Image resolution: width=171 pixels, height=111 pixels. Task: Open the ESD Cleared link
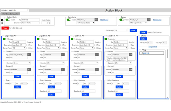point(104,20)
